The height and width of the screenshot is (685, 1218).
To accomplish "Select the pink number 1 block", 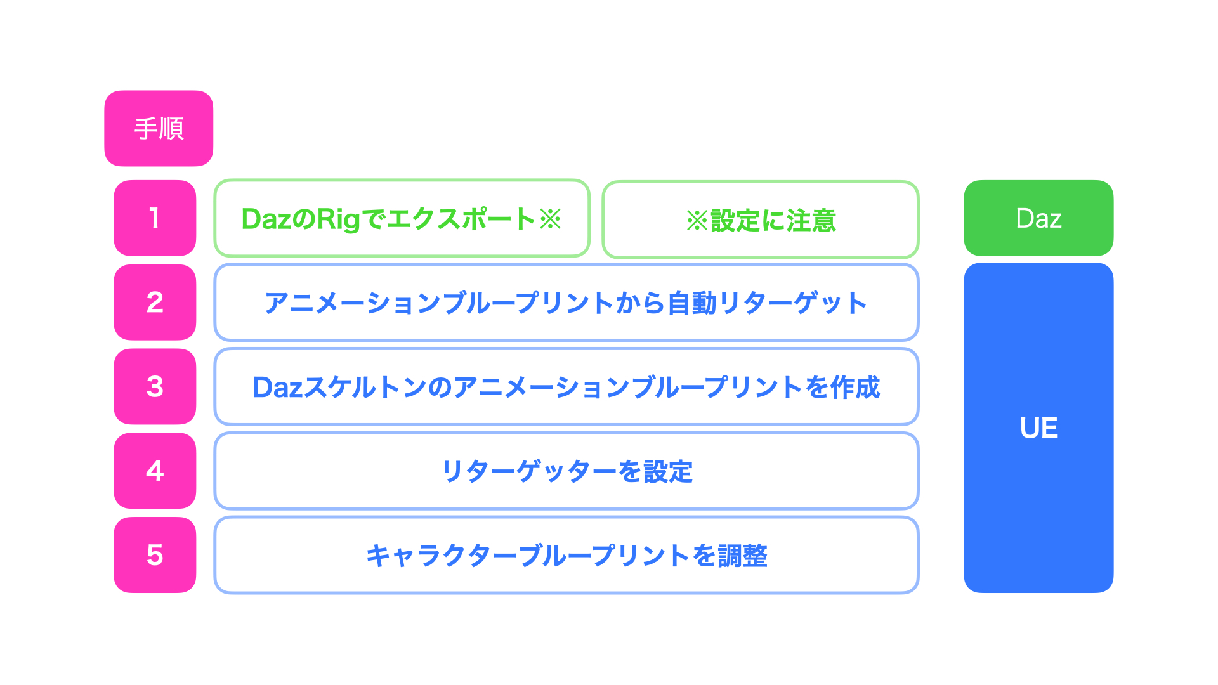I will pos(155,218).
